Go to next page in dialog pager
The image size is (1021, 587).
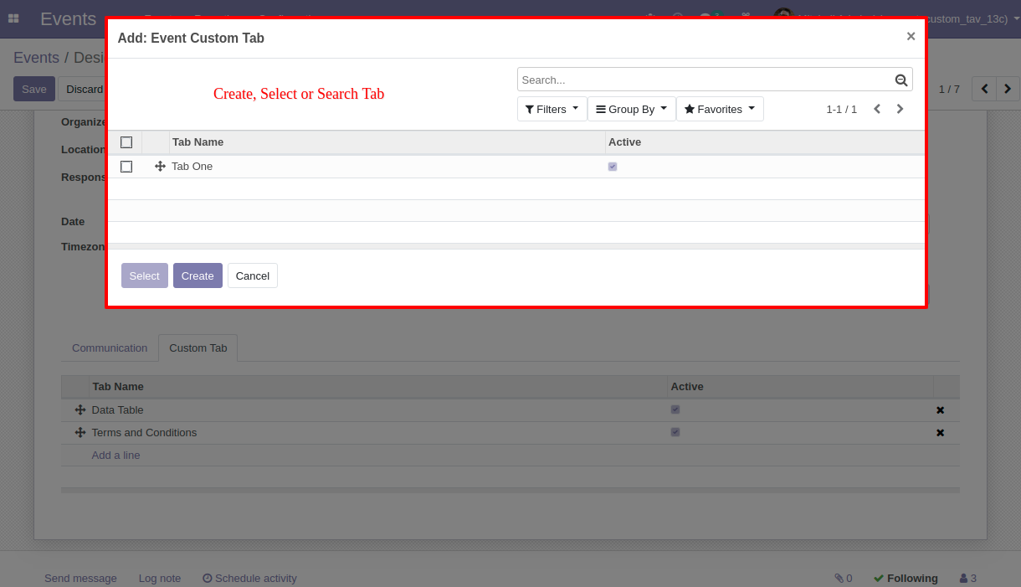(x=900, y=109)
